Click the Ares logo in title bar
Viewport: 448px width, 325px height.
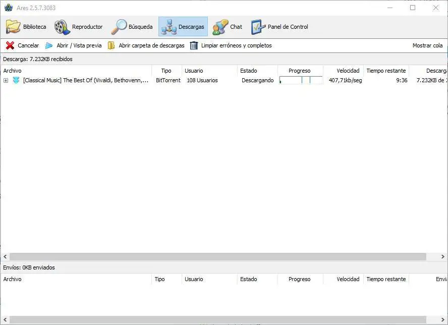tap(8, 8)
